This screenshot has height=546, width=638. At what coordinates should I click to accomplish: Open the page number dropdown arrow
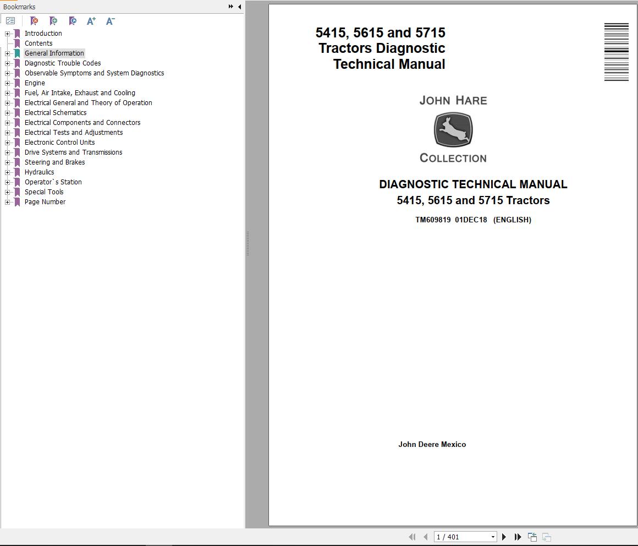pos(493,537)
